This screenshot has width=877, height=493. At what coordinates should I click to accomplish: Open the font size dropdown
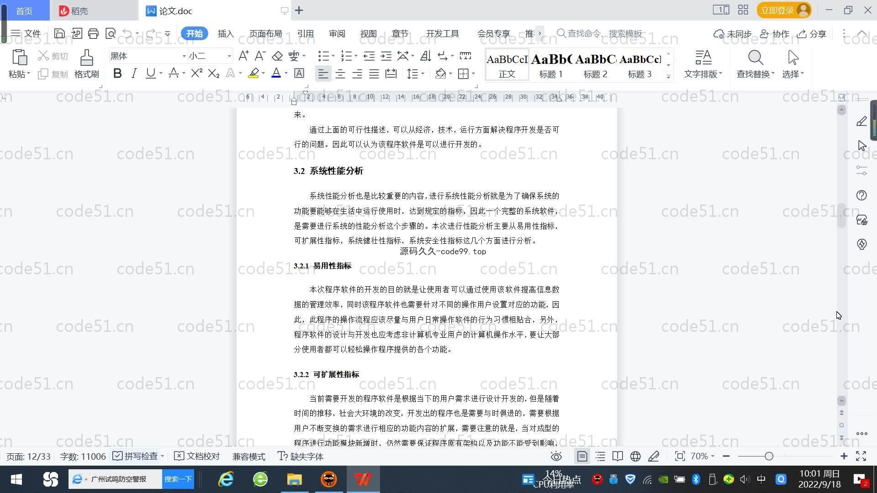(x=229, y=56)
